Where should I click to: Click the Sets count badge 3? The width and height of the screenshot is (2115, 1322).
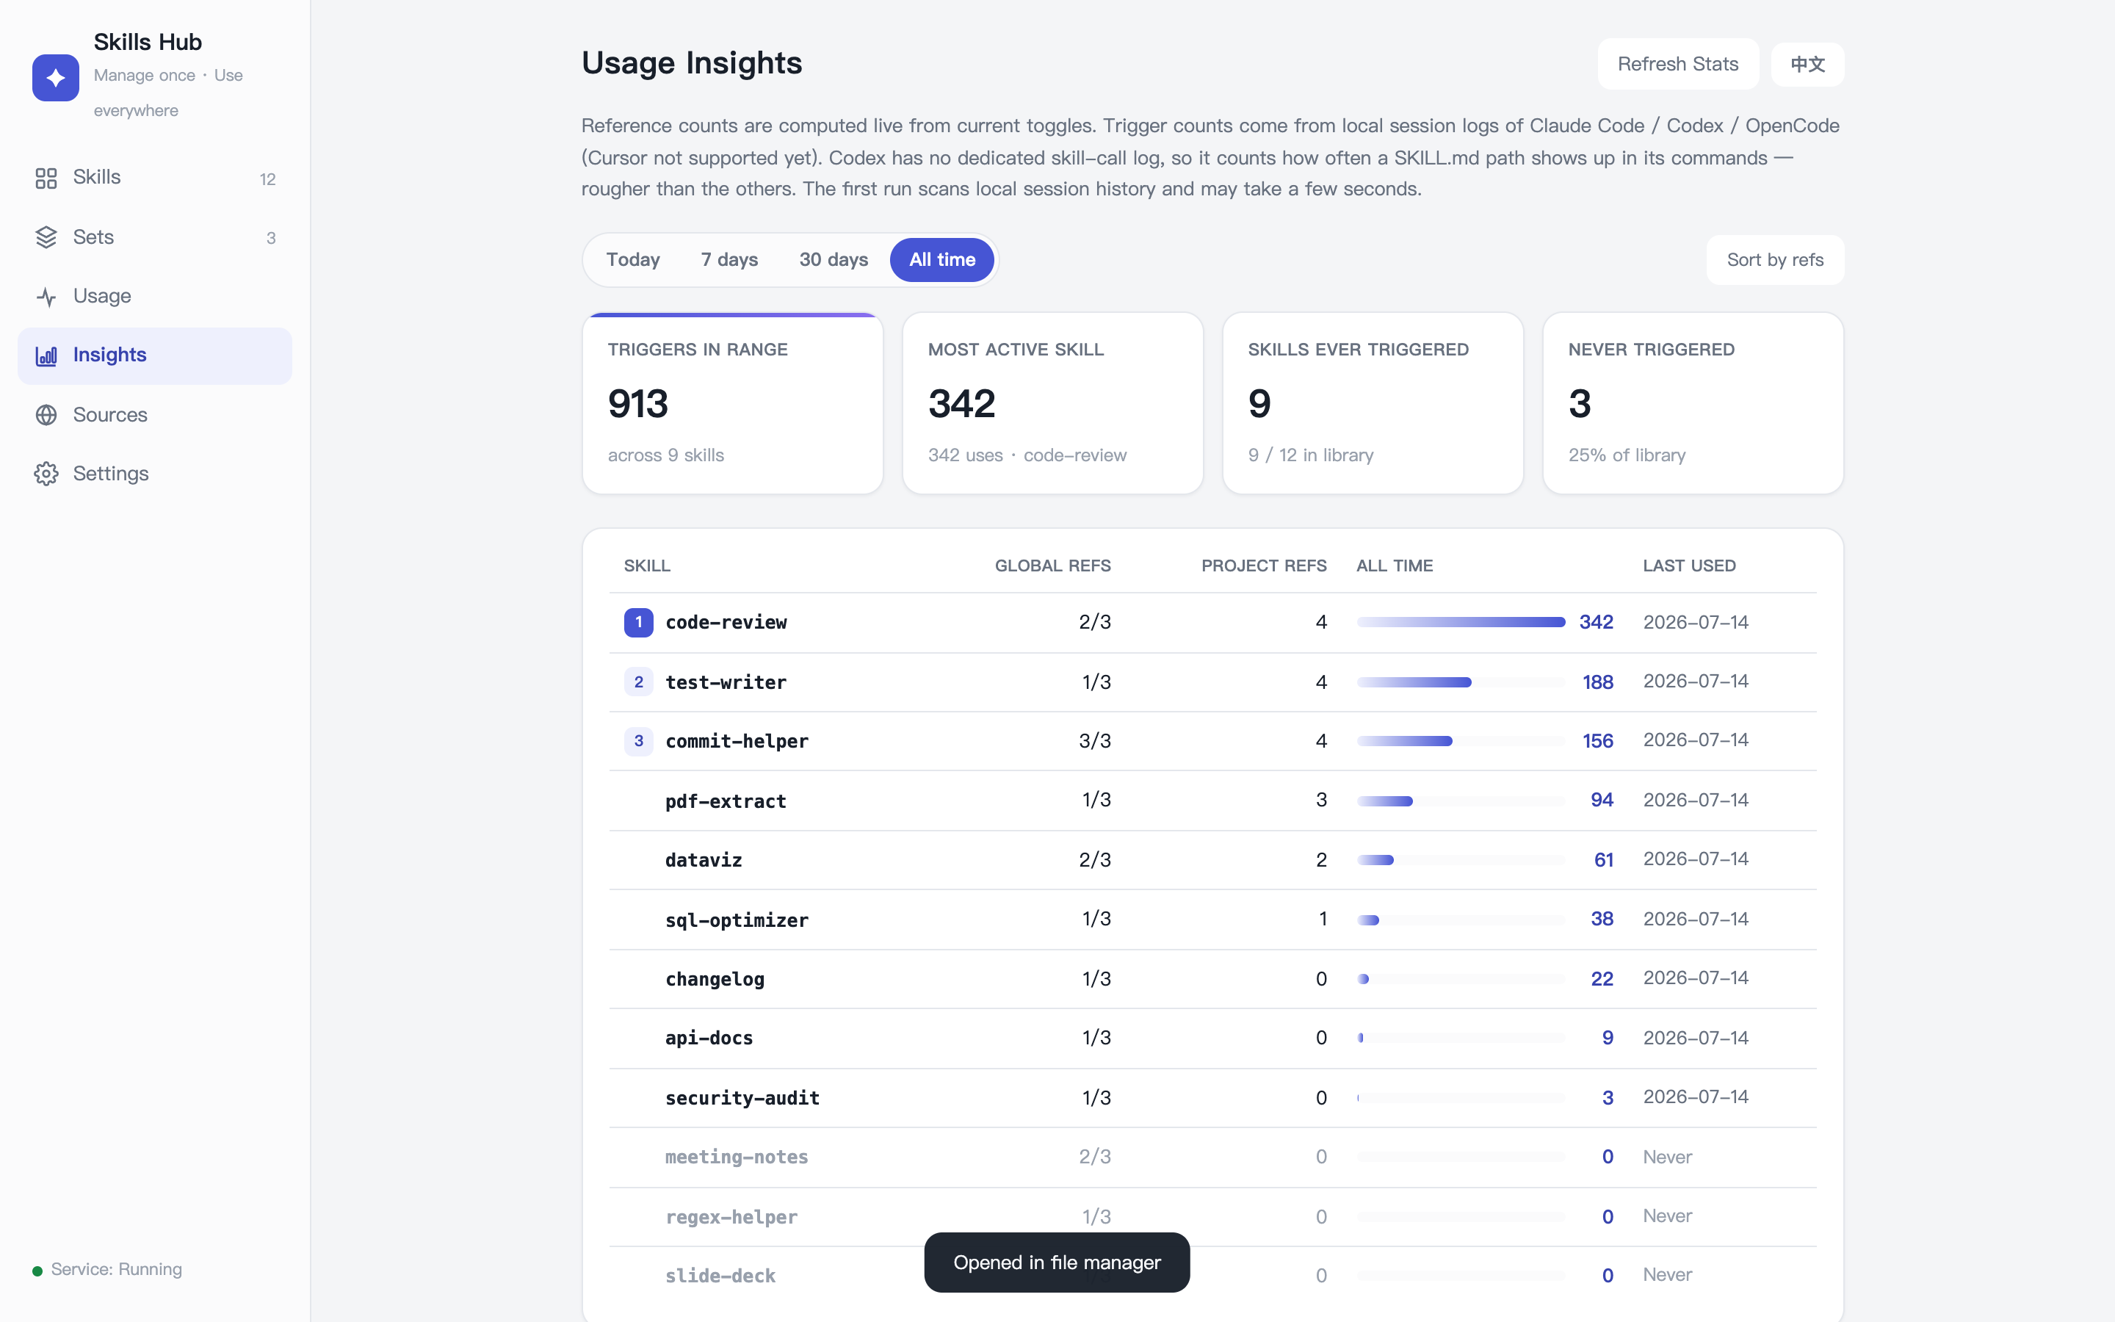click(271, 238)
